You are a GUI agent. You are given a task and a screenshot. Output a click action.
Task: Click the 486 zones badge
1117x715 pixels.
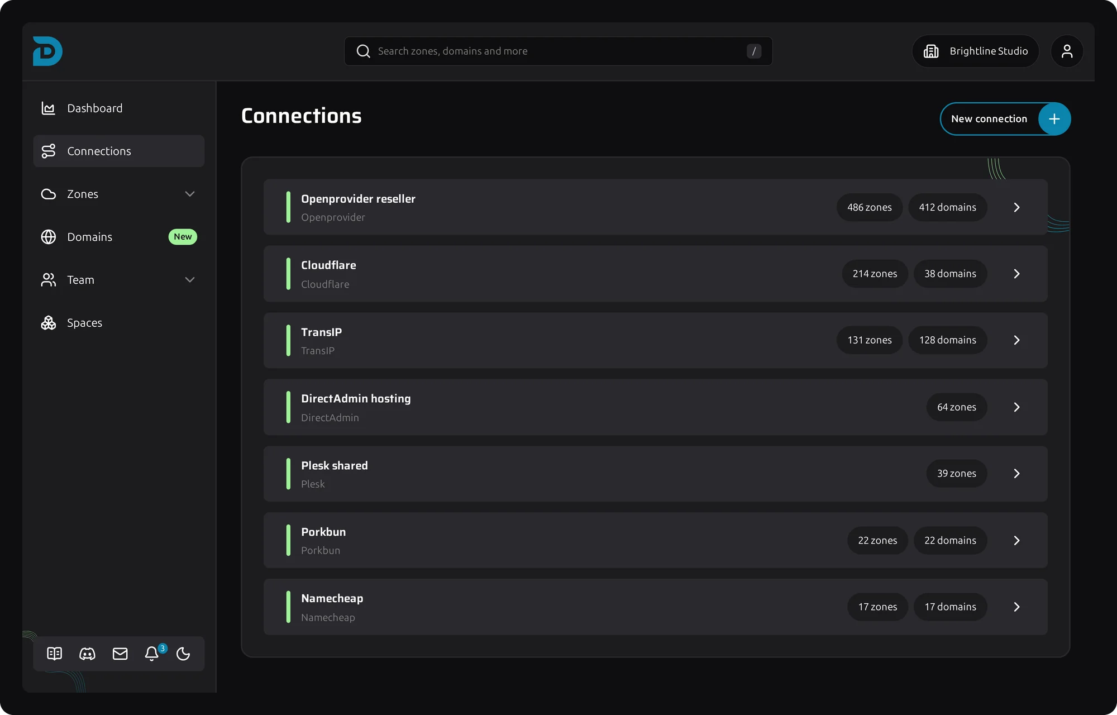870,207
